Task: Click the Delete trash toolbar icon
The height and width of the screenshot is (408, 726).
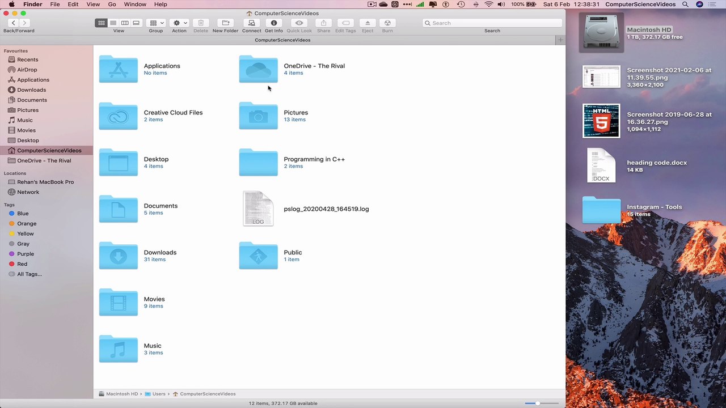Action: [x=201, y=23]
